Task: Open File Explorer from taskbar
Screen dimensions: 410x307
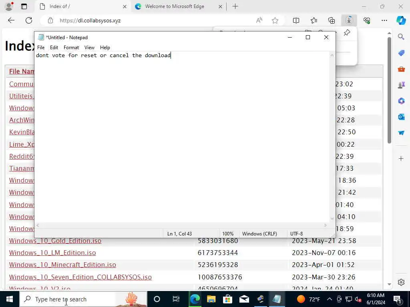Action: coord(211,299)
